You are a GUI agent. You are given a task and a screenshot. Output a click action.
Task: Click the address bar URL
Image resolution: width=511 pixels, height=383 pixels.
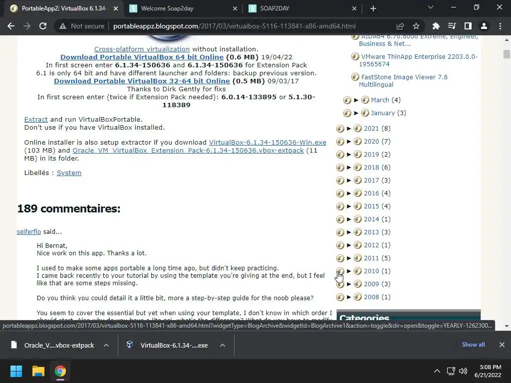(x=234, y=26)
